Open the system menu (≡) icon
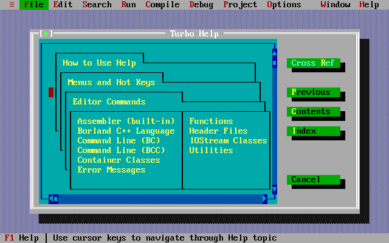Image resolution: width=389 pixels, height=243 pixels. point(12,5)
